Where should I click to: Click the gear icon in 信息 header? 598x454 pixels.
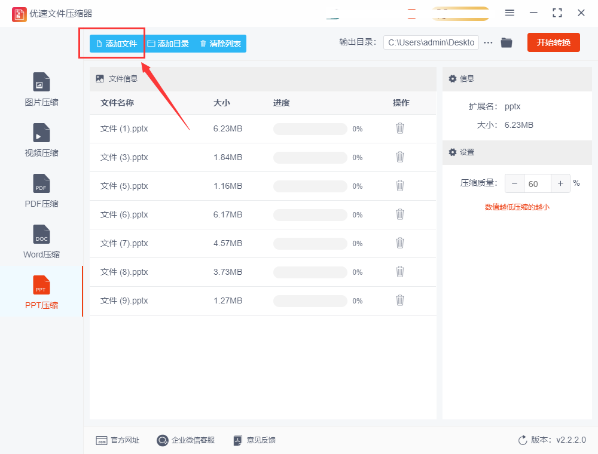452,79
